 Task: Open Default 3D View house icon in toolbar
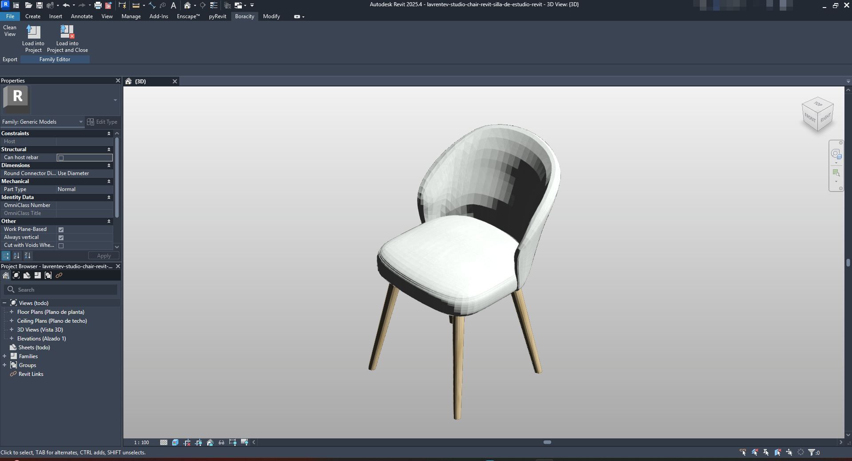(x=187, y=5)
